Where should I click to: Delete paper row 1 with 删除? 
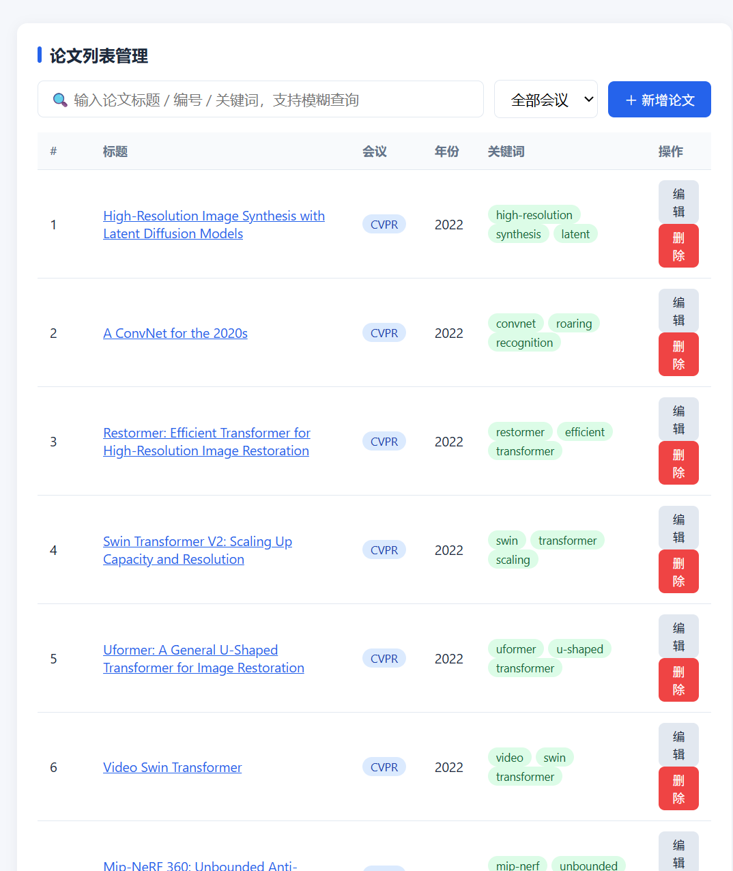pos(678,246)
